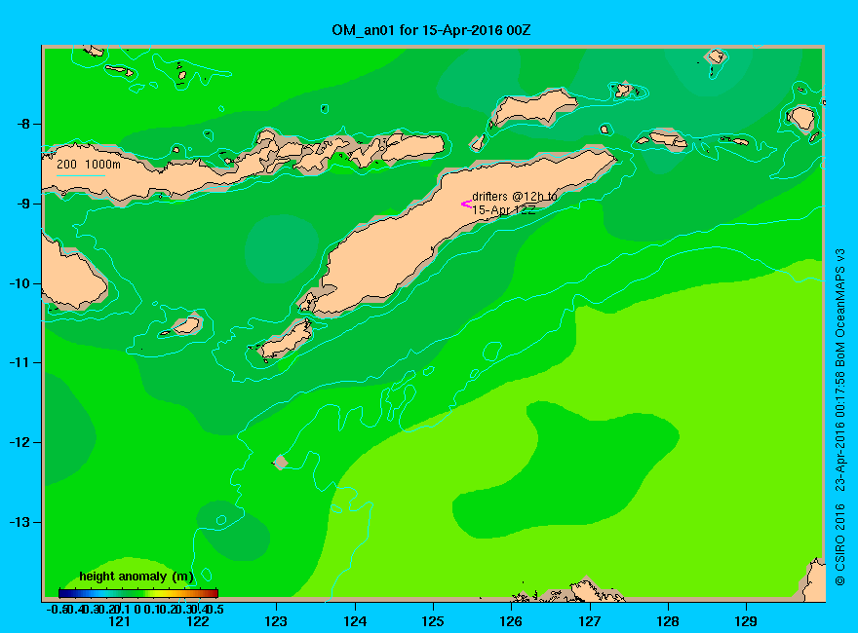Click the 'drifters @12h to 15-Apr 12Z' label

click(x=515, y=203)
